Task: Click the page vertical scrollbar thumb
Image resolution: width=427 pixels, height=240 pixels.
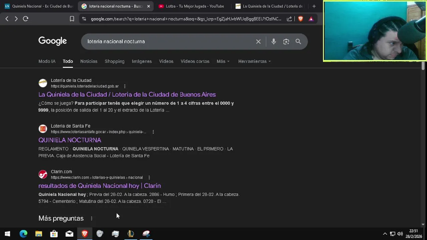Action: pyautogui.click(x=423, y=65)
